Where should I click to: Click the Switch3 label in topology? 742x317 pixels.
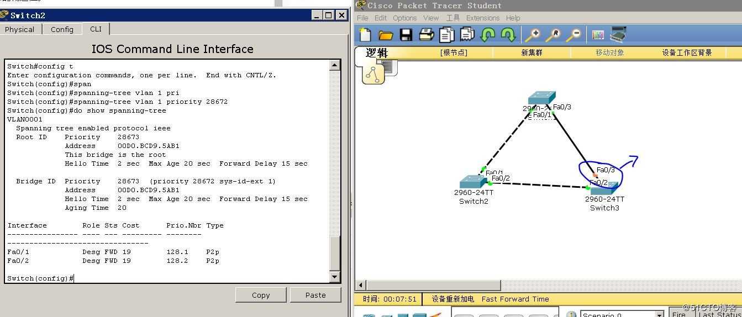[604, 208]
